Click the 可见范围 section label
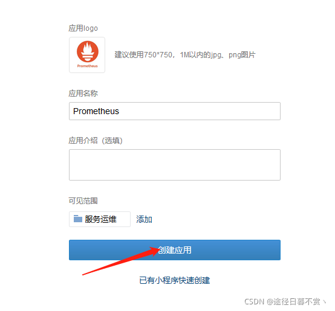This screenshot has width=335, height=311. point(83,200)
